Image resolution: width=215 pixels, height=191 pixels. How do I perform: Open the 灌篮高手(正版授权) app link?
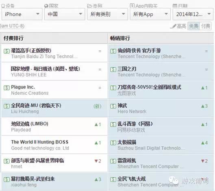31,51
